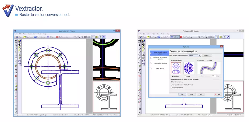This screenshot has height=122, width=249.
Task: Open Window menu in window with Options dialog
Action: [x=163, y=34]
